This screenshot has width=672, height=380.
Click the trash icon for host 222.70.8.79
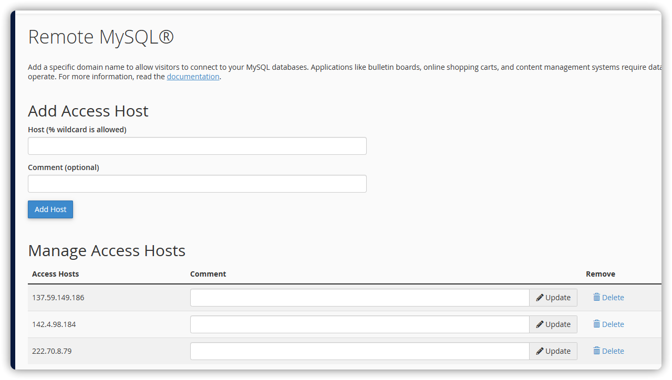[x=596, y=351]
